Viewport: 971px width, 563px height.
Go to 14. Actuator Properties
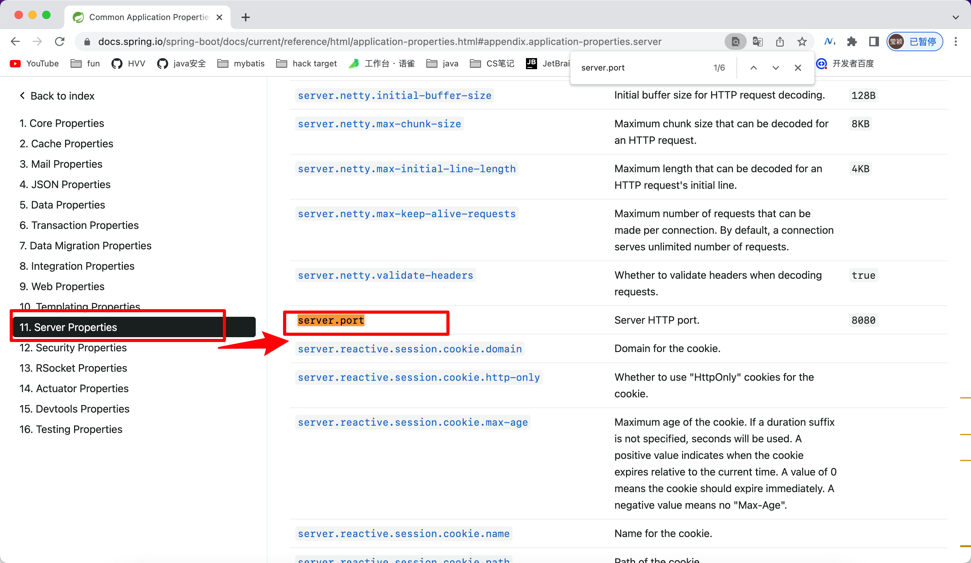click(x=74, y=389)
